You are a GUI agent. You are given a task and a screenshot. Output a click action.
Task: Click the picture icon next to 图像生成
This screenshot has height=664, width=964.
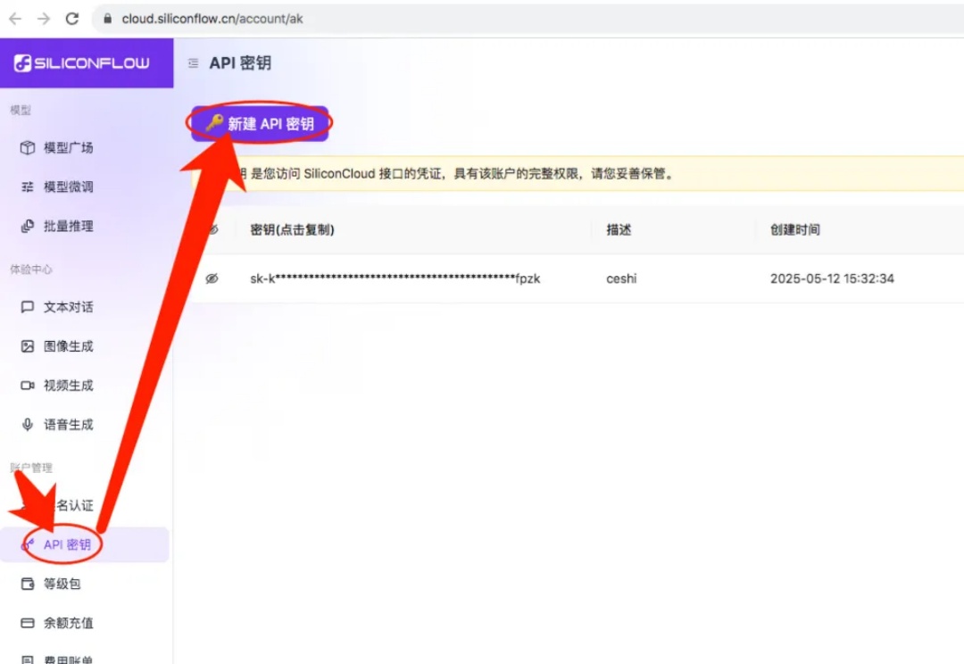pyautogui.click(x=27, y=346)
